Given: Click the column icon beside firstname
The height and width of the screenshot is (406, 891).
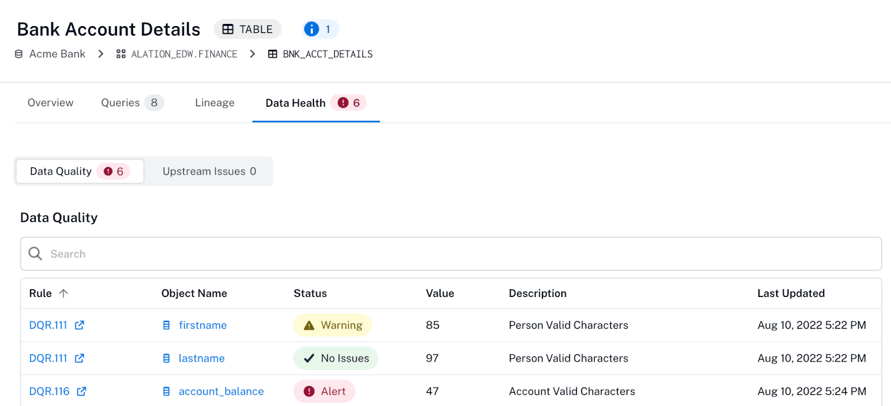Looking at the screenshot, I should pos(166,325).
